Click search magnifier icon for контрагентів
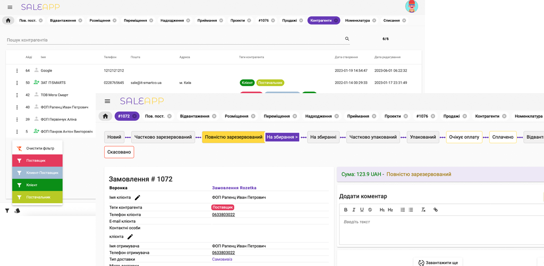 347,39
